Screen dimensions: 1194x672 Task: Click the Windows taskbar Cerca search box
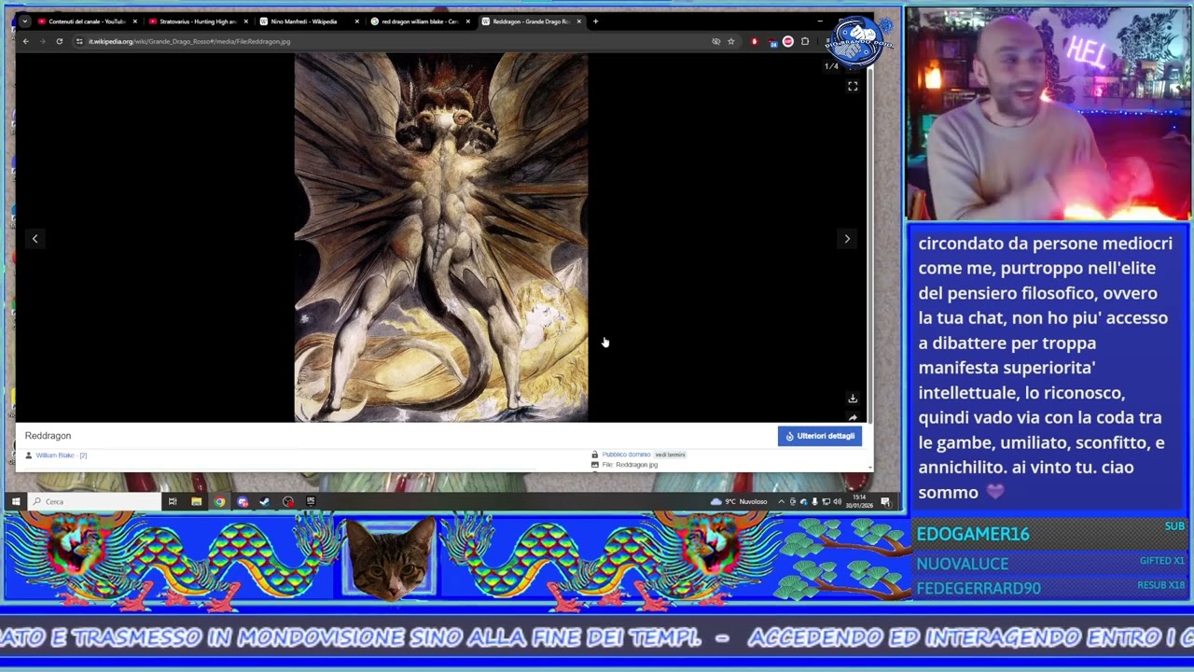(94, 502)
